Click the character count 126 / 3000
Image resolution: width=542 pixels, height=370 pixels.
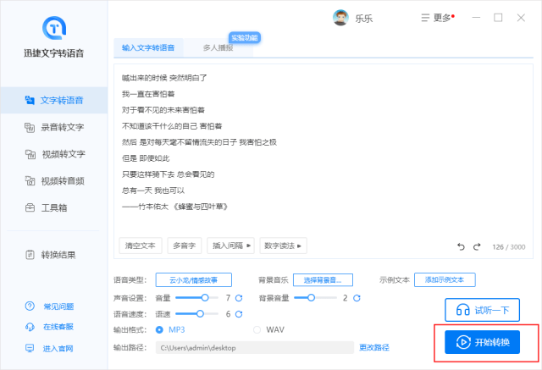click(509, 247)
